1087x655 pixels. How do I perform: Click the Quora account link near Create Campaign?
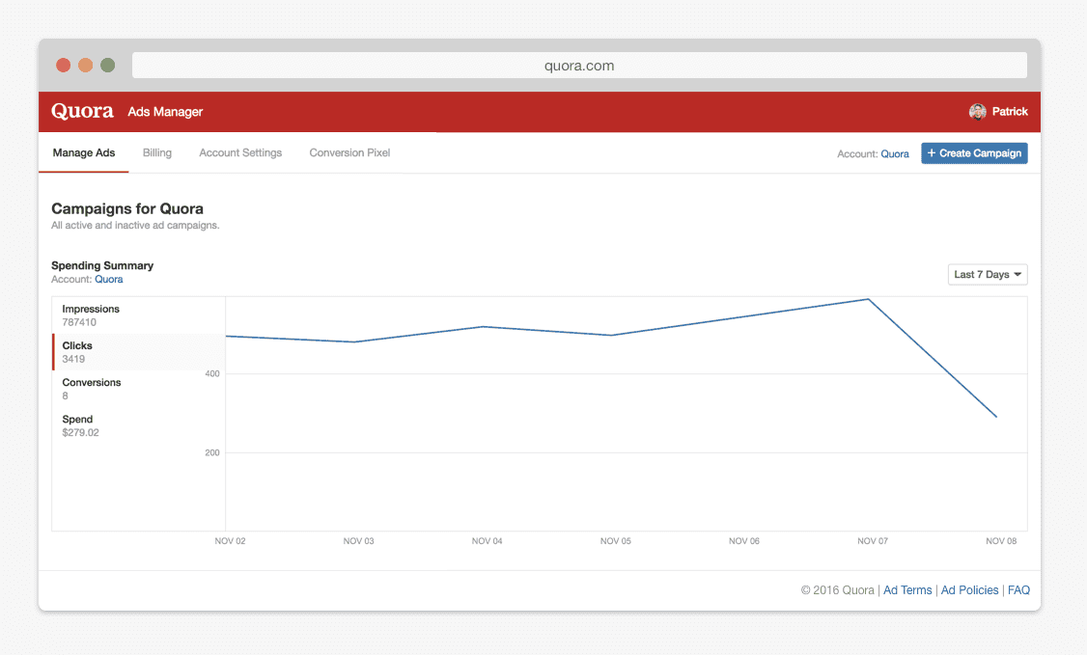point(895,154)
